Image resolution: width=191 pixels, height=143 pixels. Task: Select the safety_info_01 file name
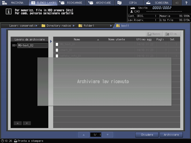[71, 56]
